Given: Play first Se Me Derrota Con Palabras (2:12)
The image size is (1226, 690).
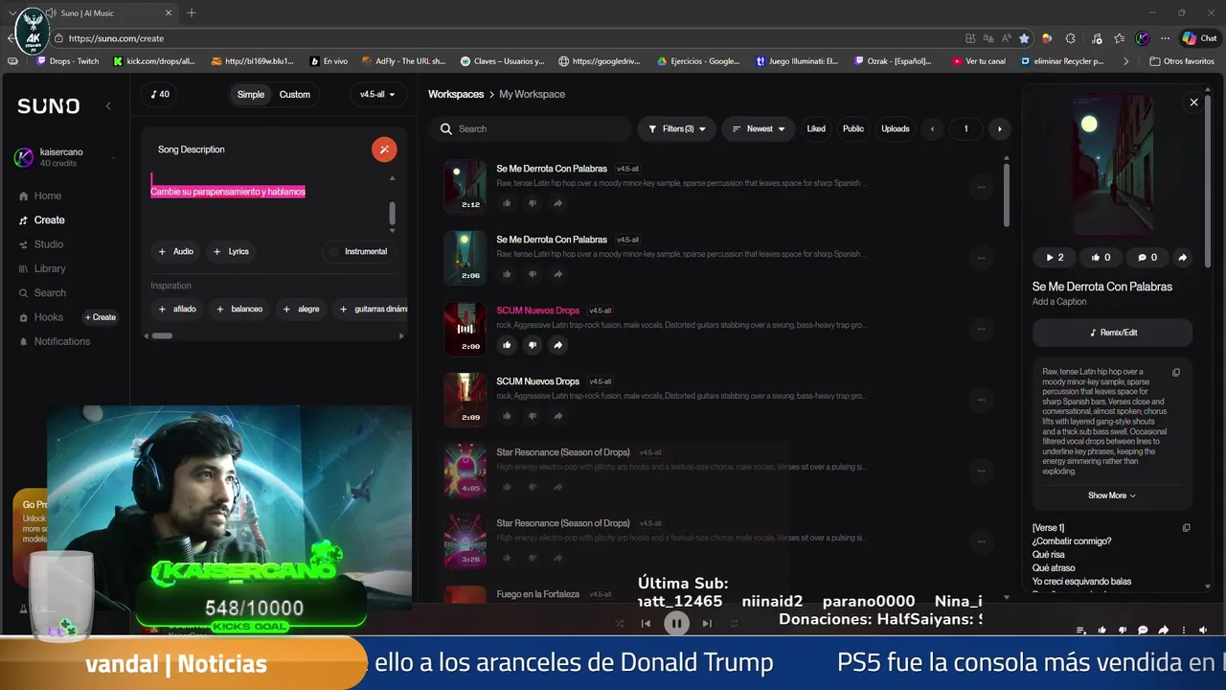Looking at the screenshot, I should 465,186.
